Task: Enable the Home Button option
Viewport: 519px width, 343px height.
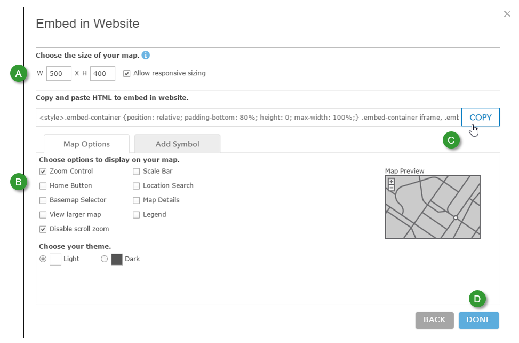Action: coord(43,186)
